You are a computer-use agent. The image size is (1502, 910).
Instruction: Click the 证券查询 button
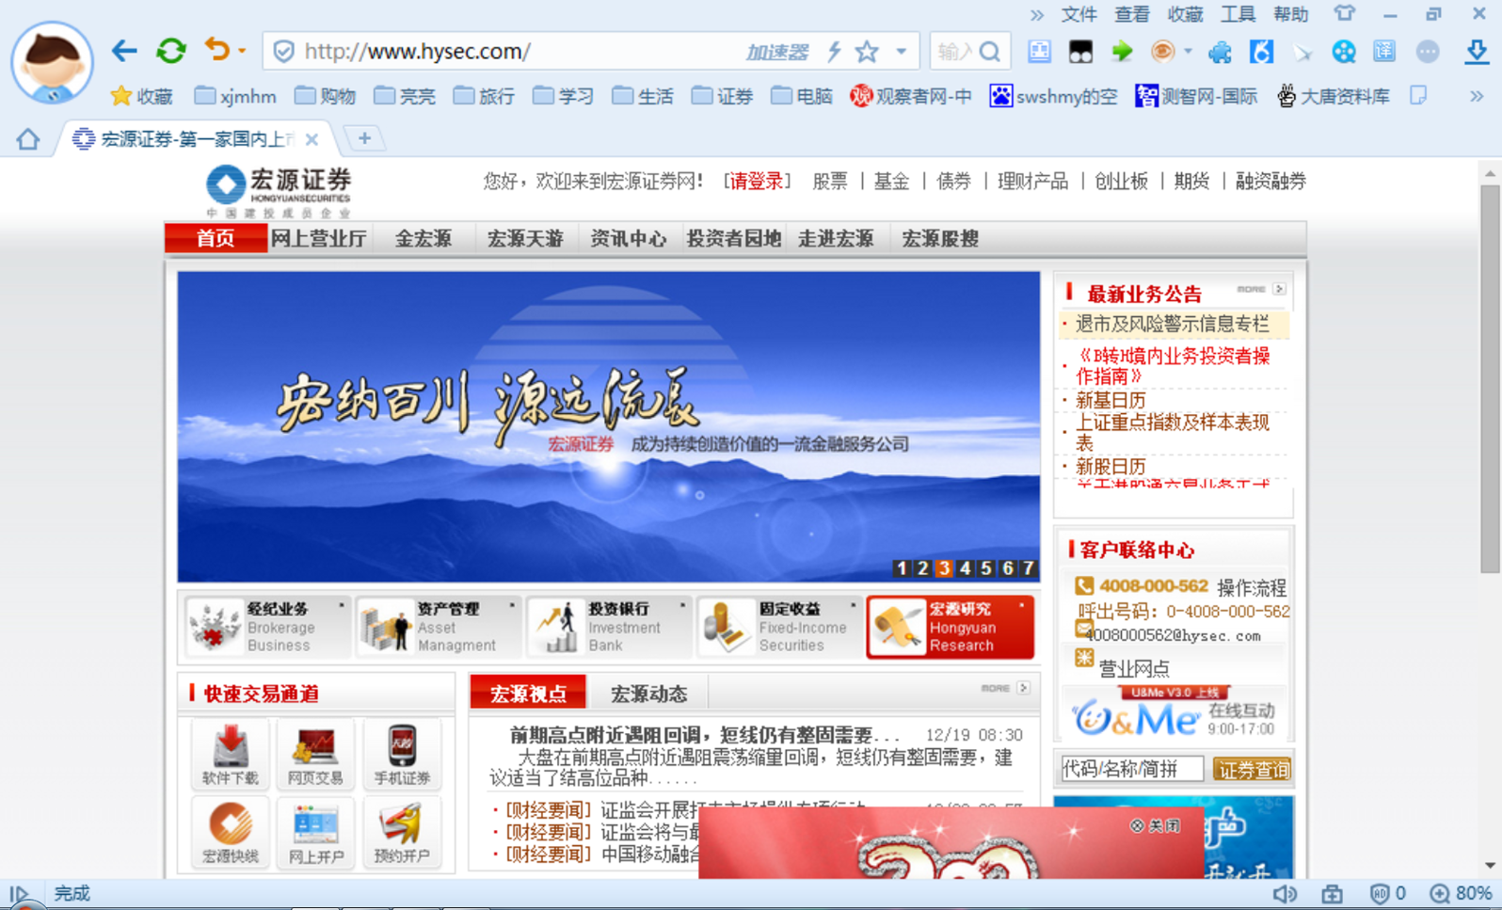pyautogui.click(x=1253, y=770)
